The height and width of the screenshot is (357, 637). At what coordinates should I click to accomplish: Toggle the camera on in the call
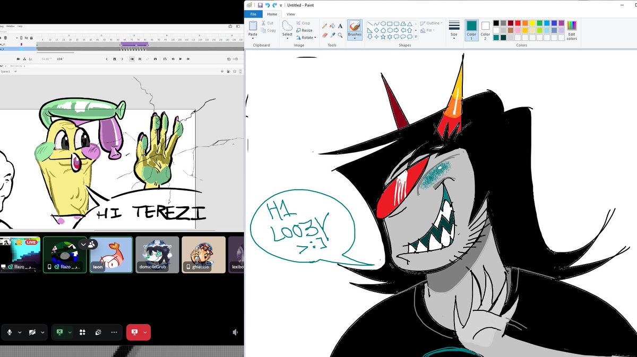(x=32, y=332)
